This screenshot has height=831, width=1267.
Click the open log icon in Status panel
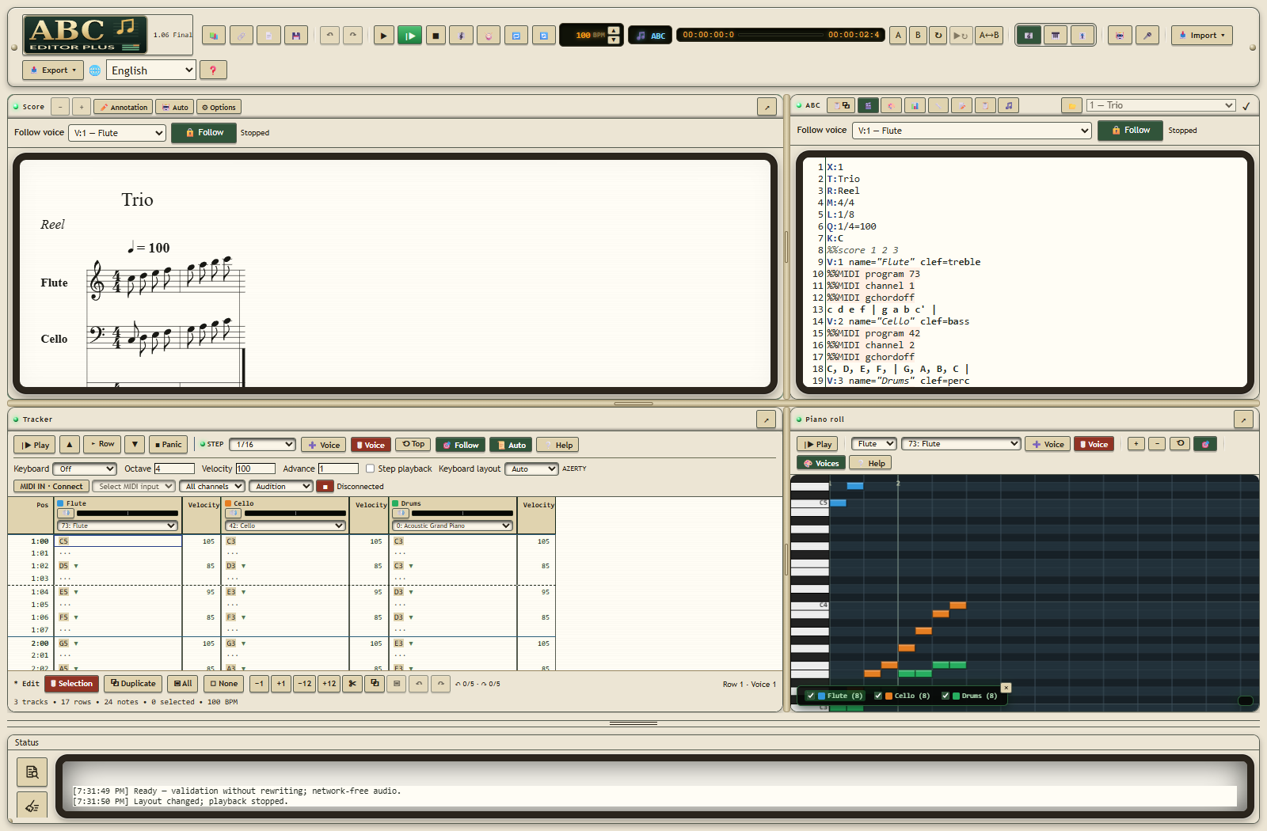tap(32, 772)
